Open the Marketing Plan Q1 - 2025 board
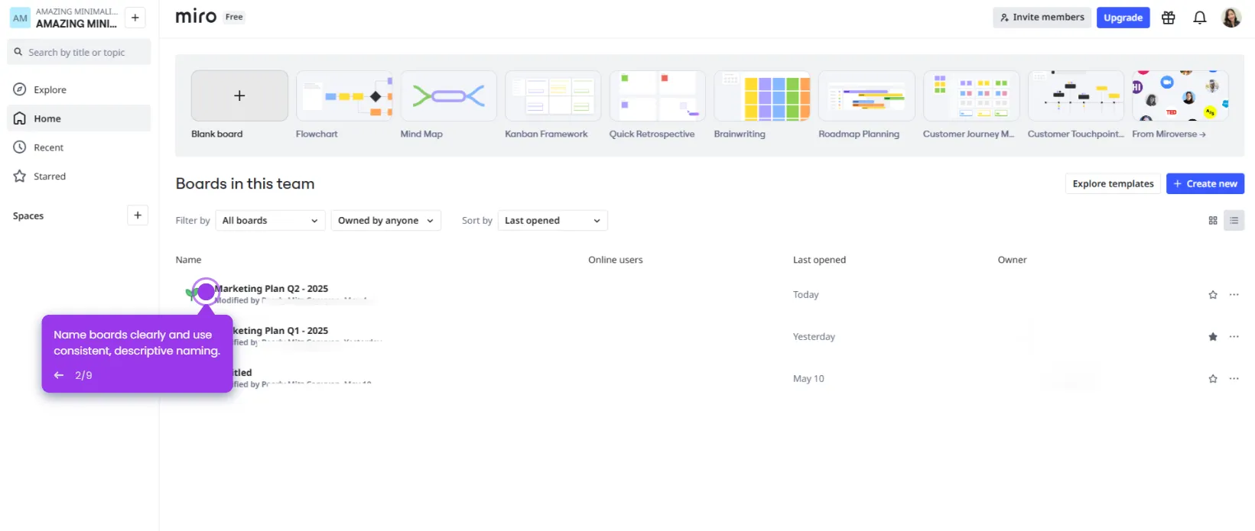This screenshot has width=1255, height=531. click(280, 331)
